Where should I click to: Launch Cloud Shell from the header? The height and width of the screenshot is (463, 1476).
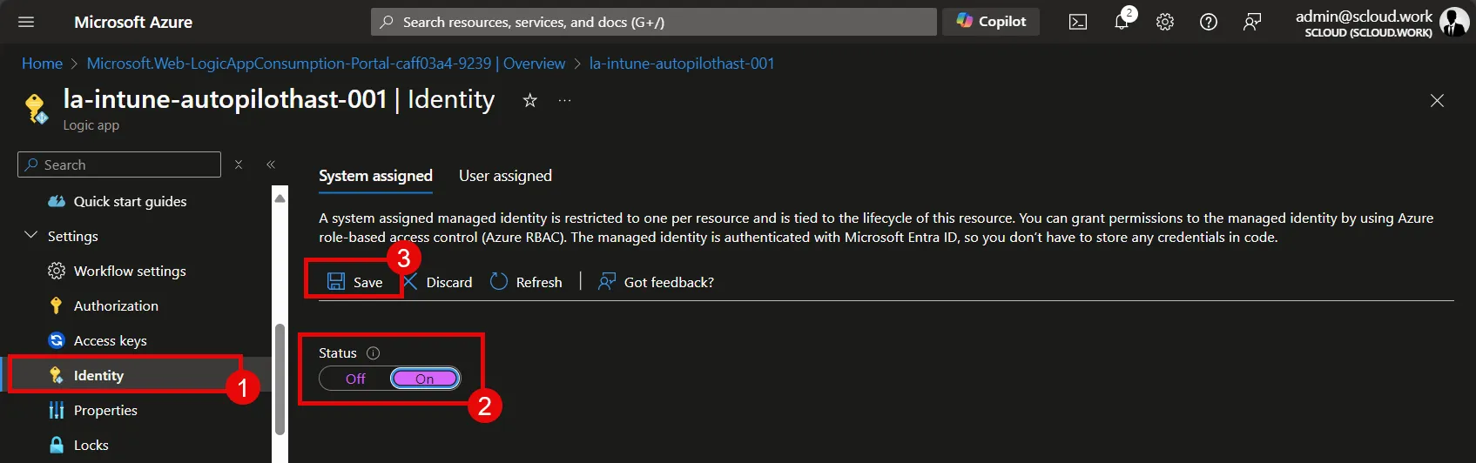tap(1078, 23)
